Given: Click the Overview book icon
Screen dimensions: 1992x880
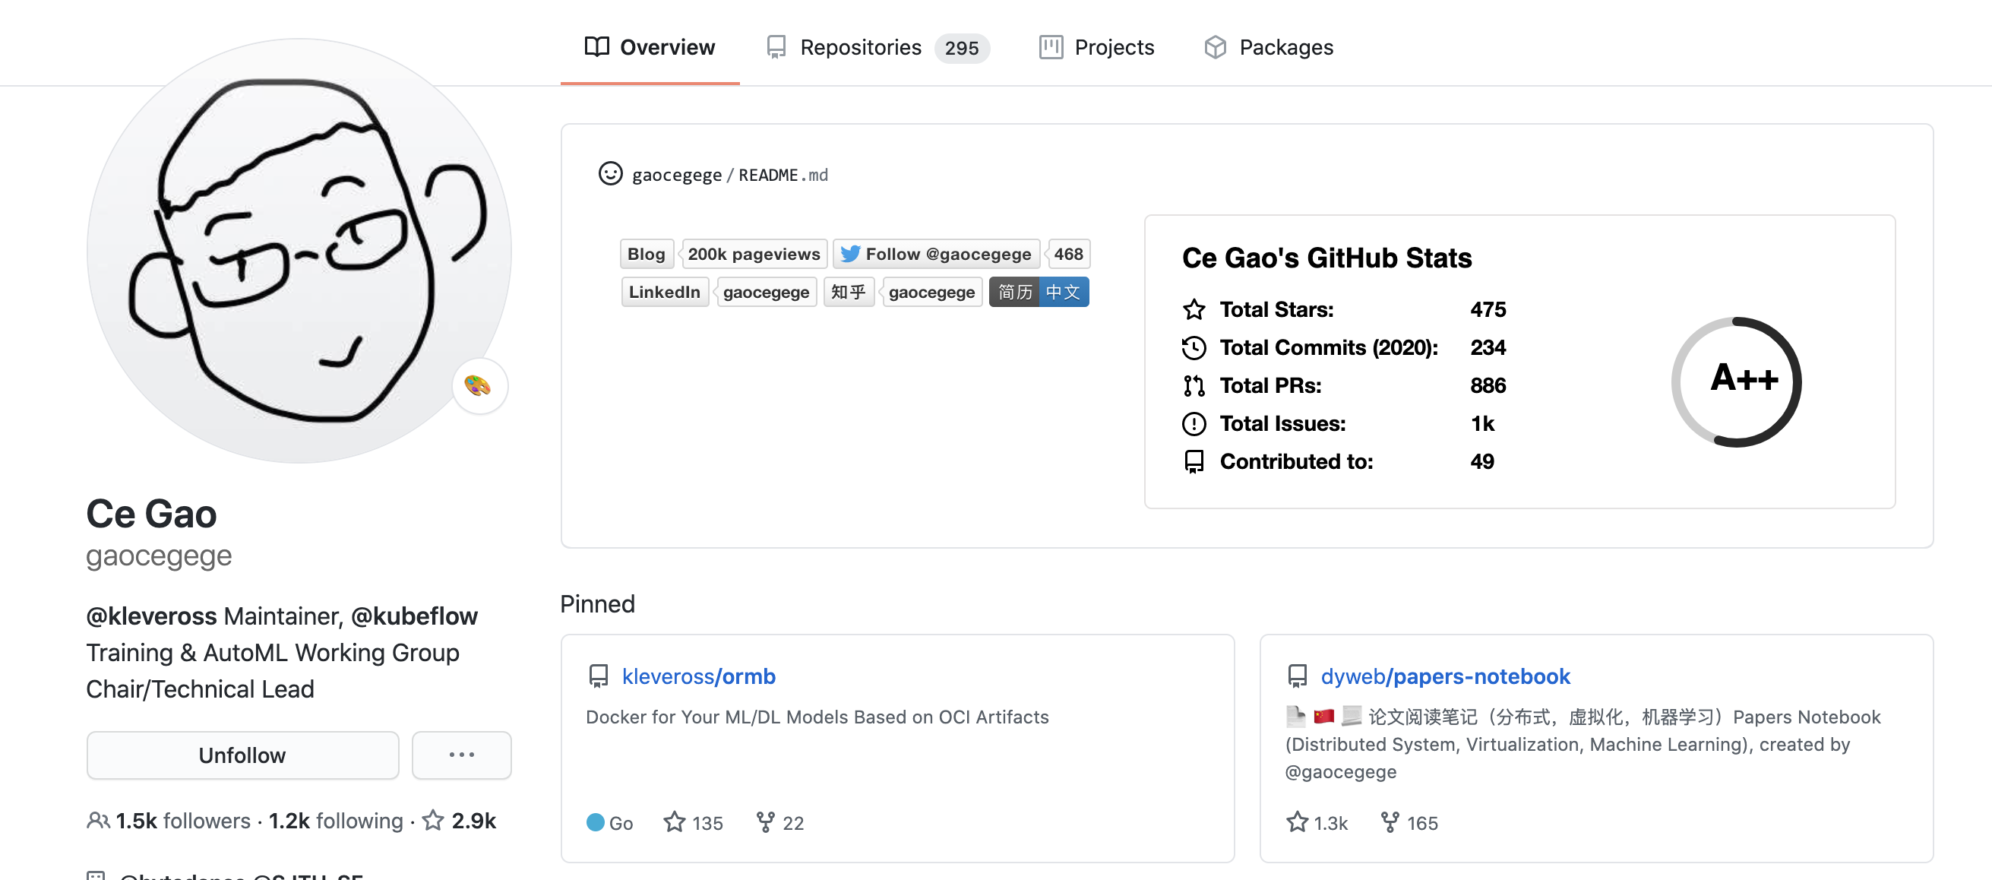Looking at the screenshot, I should pos(596,47).
